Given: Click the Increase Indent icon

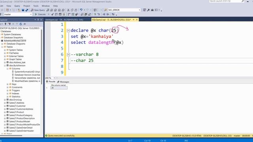Looking at the screenshot, I should click(108, 14).
